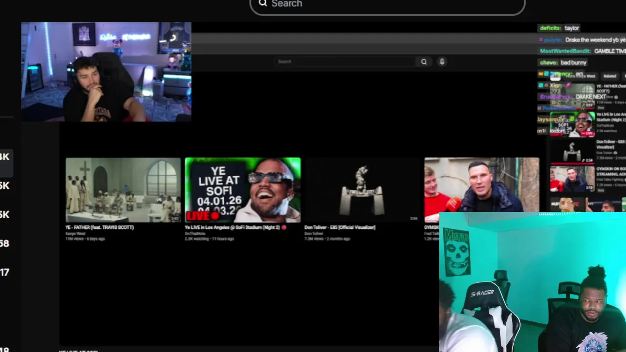Open sidebar Ye LIVE thumbnail with LIVE badge
This screenshot has width=626, height=352.
(572, 125)
